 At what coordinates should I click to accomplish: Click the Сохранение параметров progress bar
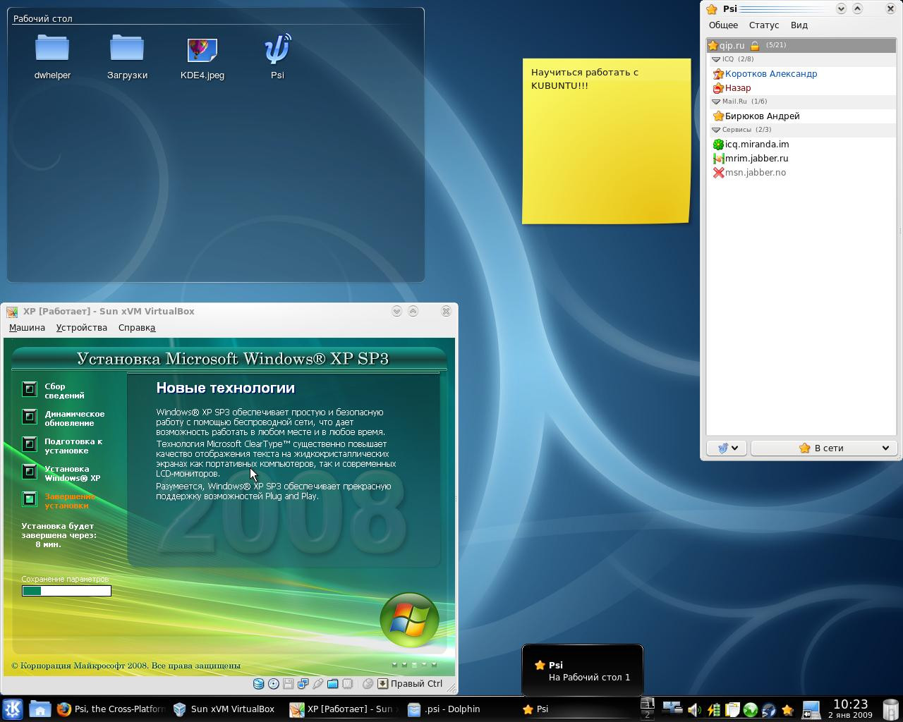point(66,591)
